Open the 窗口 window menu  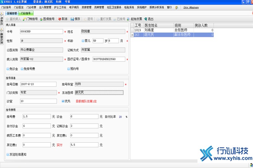click(169, 7)
